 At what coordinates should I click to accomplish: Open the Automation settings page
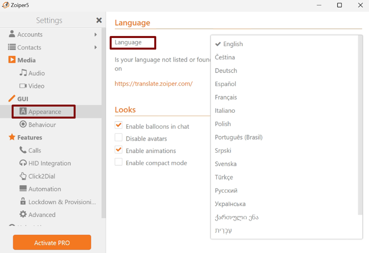tap(44, 189)
